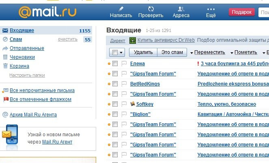The image size is (269, 163).
Task: Click the red Подарок button
Action: coord(241,12)
